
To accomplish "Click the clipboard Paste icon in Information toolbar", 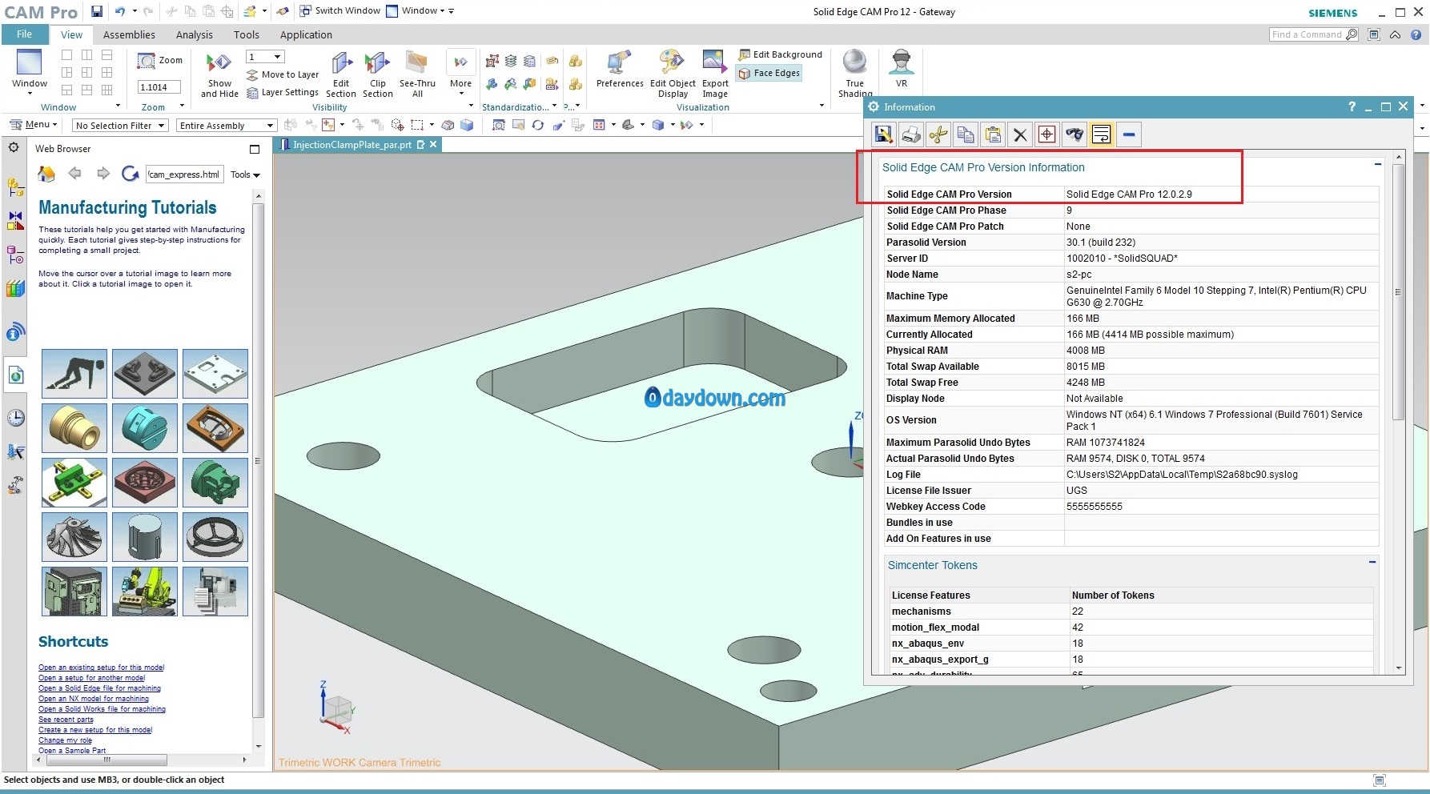I will point(993,134).
